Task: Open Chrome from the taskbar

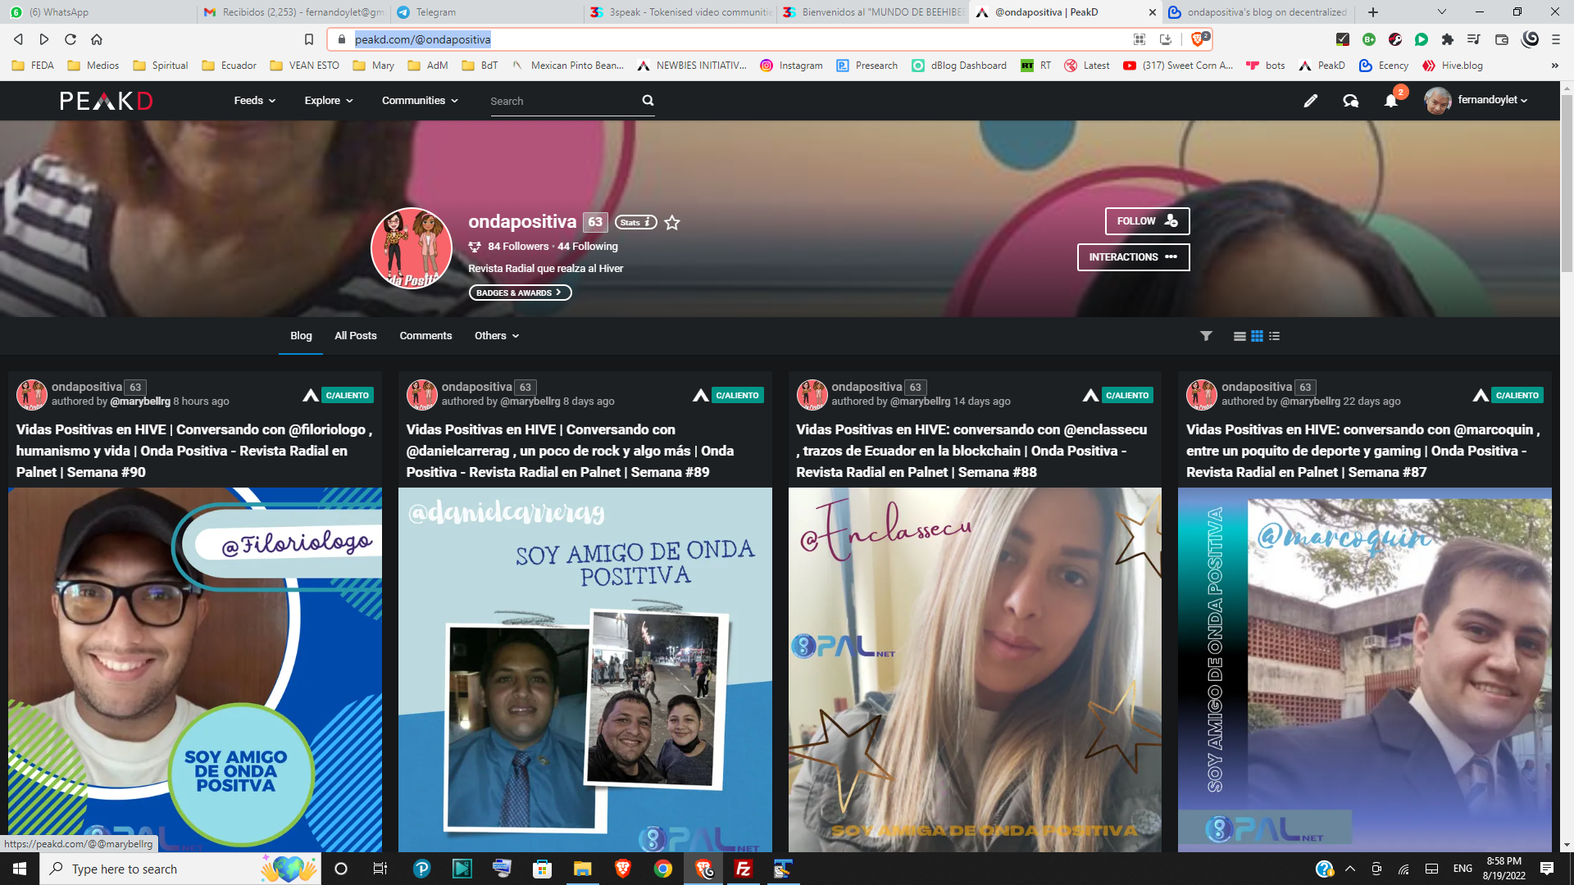Action: coord(663,869)
